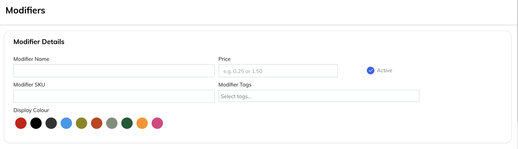
Task: Click the page vertical scrollbar
Action: [x=517, y=63]
